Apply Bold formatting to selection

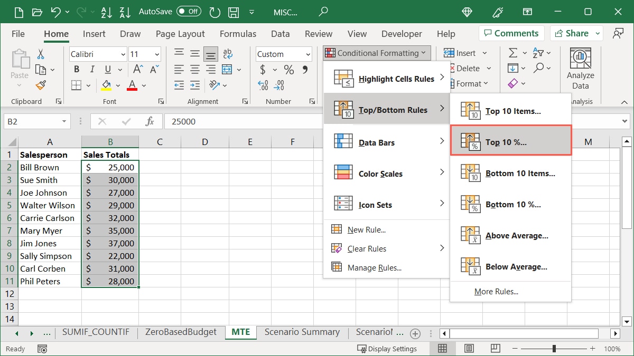point(77,70)
